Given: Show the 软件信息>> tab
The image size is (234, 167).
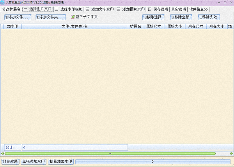Looking at the screenshot, I should point(199,9).
